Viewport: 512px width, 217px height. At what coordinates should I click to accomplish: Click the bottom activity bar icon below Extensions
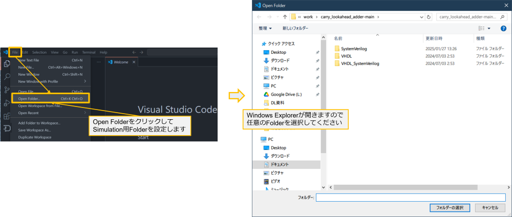(7, 129)
